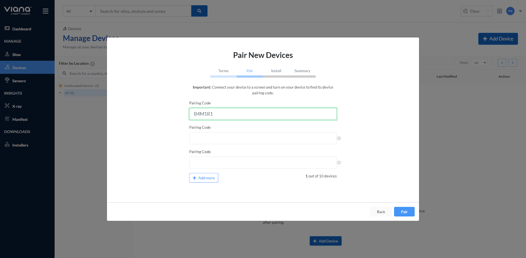The width and height of the screenshot is (526, 258).
Task: Click the Pair button
Action: [x=404, y=212]
